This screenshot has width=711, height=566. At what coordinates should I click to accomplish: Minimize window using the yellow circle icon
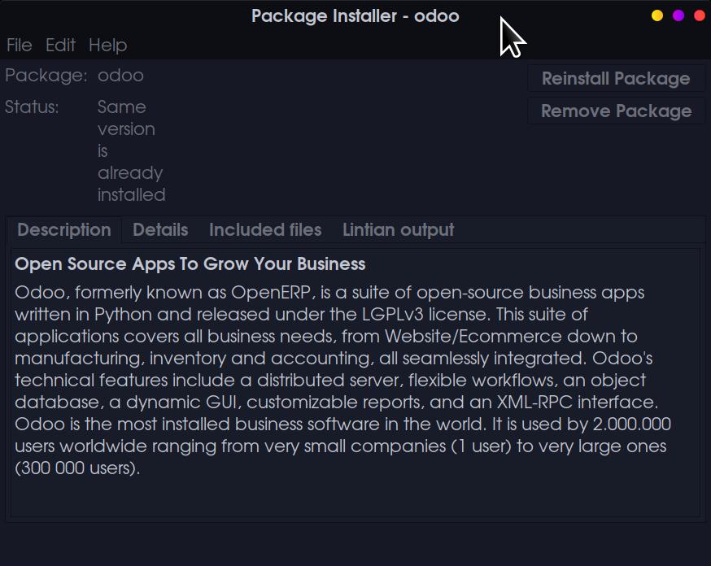click(657, 15)
